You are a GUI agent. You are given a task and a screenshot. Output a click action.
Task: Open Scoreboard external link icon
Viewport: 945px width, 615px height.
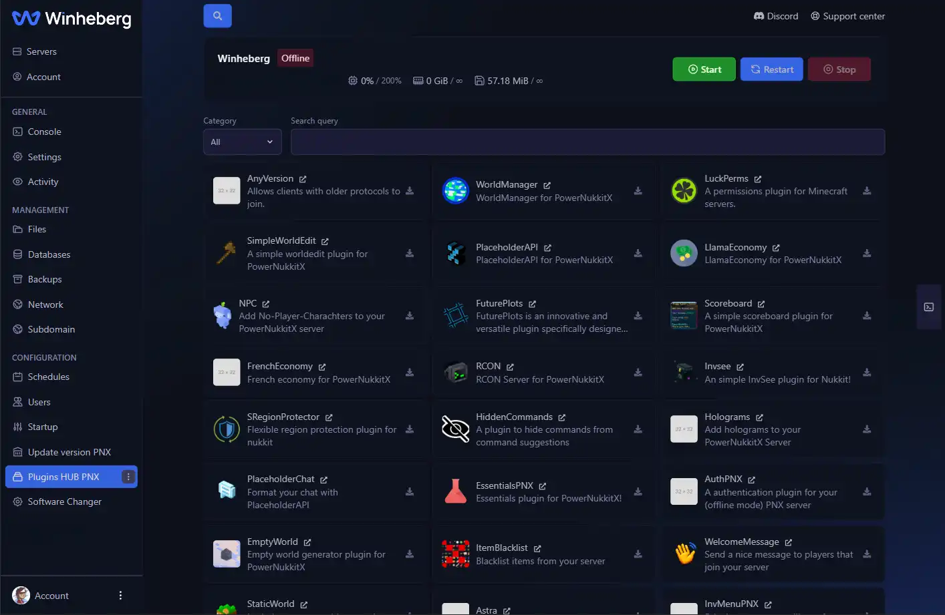[761, 304]
